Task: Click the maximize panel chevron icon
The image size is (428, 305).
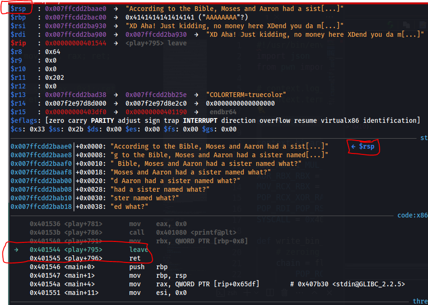Action: click(314, 292)
